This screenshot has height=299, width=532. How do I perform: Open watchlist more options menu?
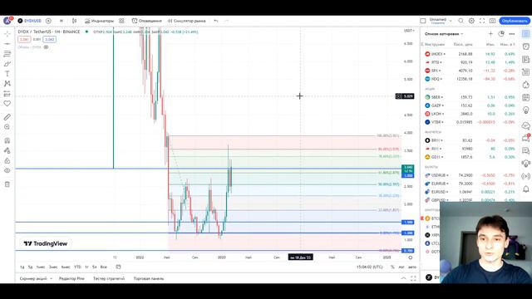[x=512, y=33]
